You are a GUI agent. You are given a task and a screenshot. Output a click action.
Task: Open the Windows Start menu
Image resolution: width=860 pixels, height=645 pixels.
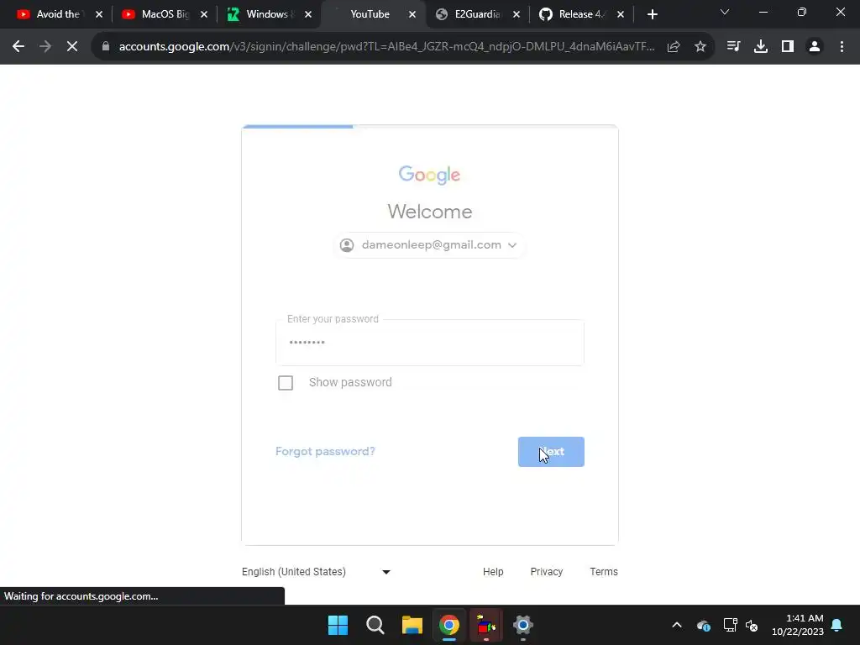[338, 625]
